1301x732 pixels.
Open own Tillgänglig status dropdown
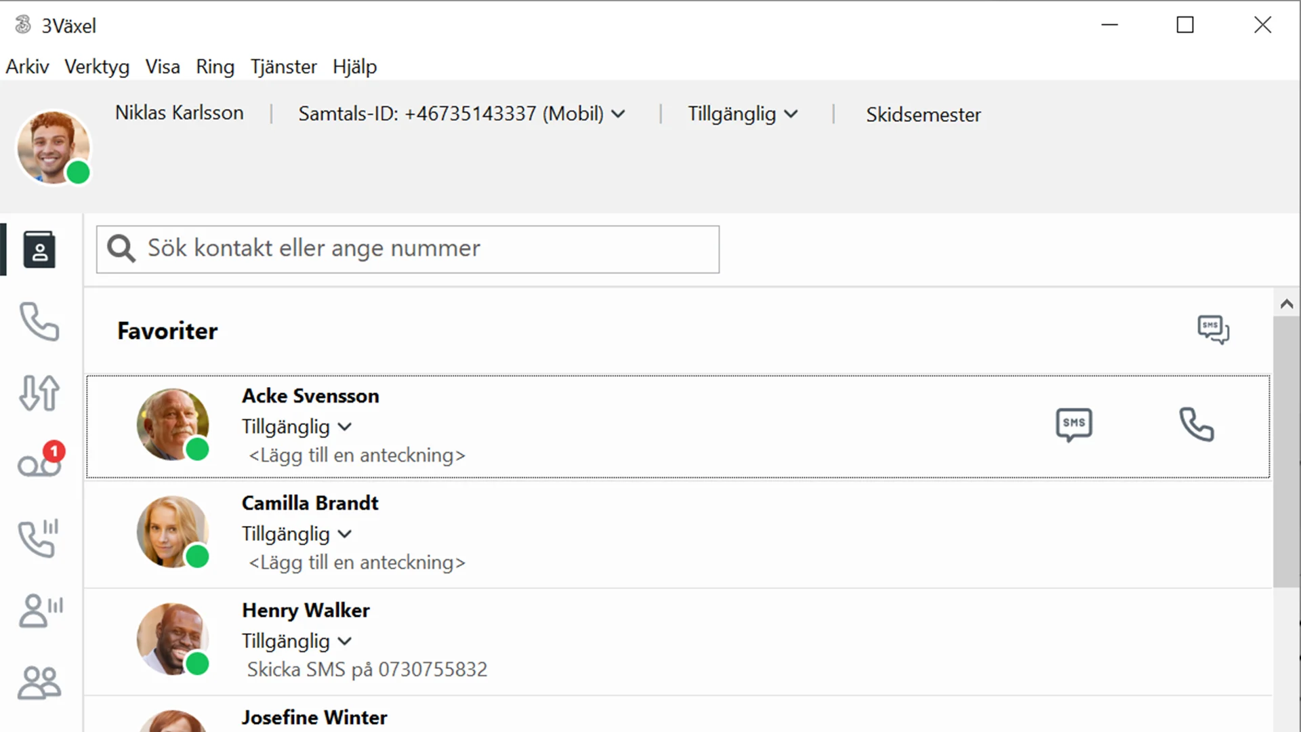click(x=743, y=114)
